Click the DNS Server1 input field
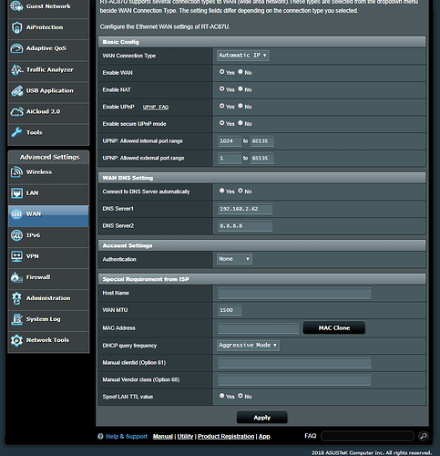The width and height of the screenshot is (440, 456). 245,209
